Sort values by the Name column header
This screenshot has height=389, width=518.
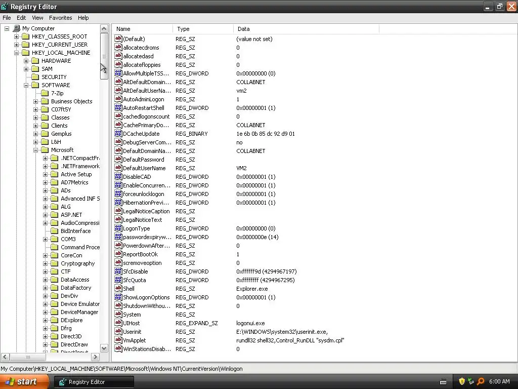(142, 29)
